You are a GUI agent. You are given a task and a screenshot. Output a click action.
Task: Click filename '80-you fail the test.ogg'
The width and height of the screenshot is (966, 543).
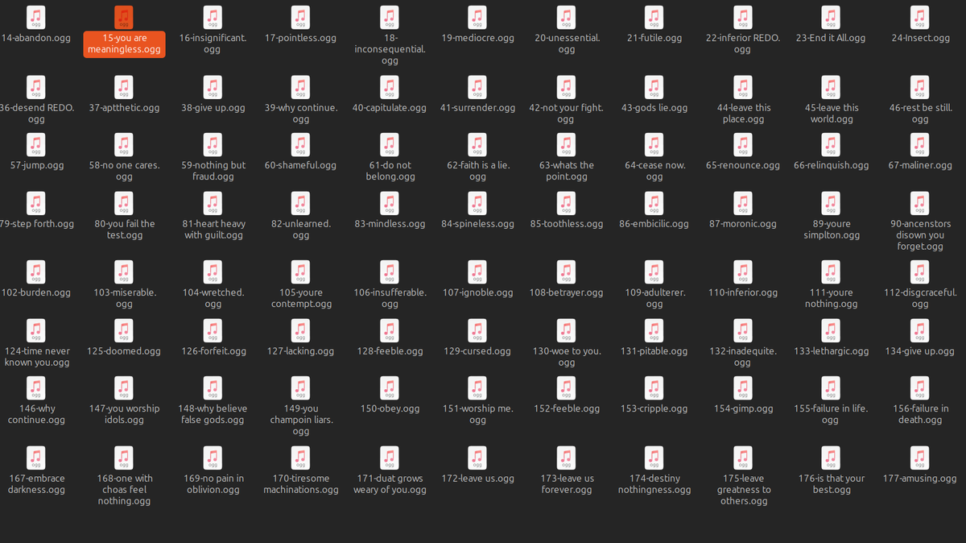[x=124, y=230]
